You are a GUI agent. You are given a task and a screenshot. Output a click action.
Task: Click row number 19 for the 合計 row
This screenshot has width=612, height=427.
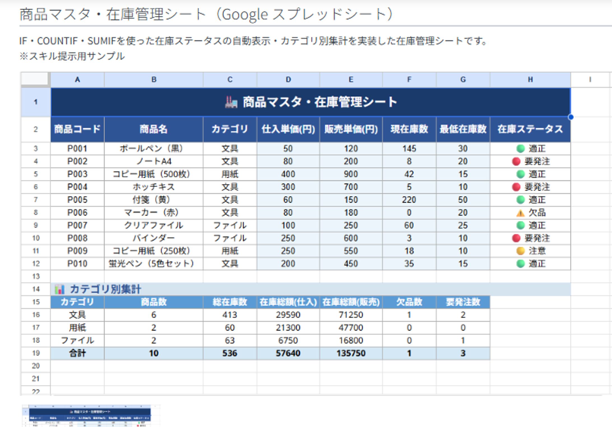[x=36, y=353]
